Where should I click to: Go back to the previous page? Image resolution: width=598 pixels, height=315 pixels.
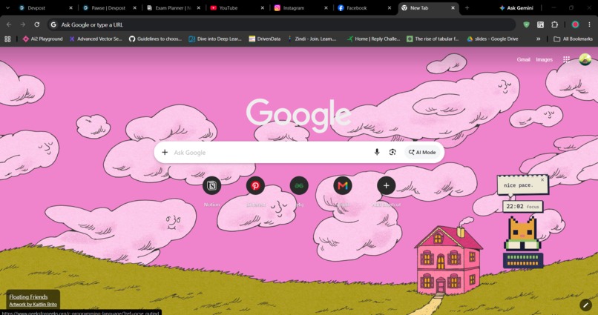tap(9, 24)
